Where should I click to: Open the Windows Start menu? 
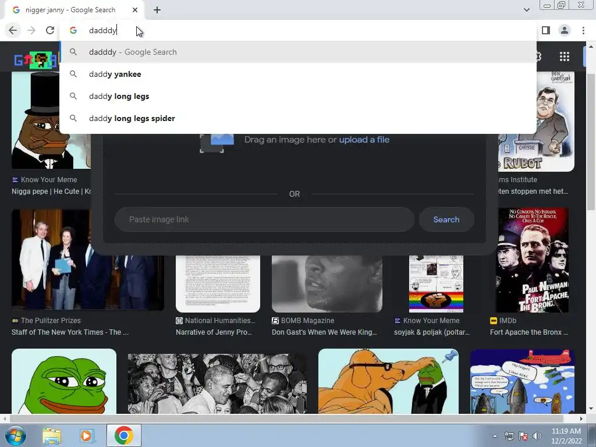[x=15, y=435]
